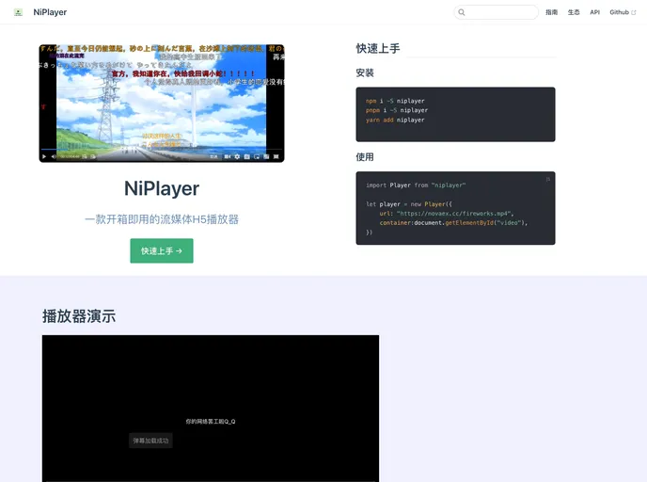Click the 'yarn add niplayer' line

click(395, 120)
